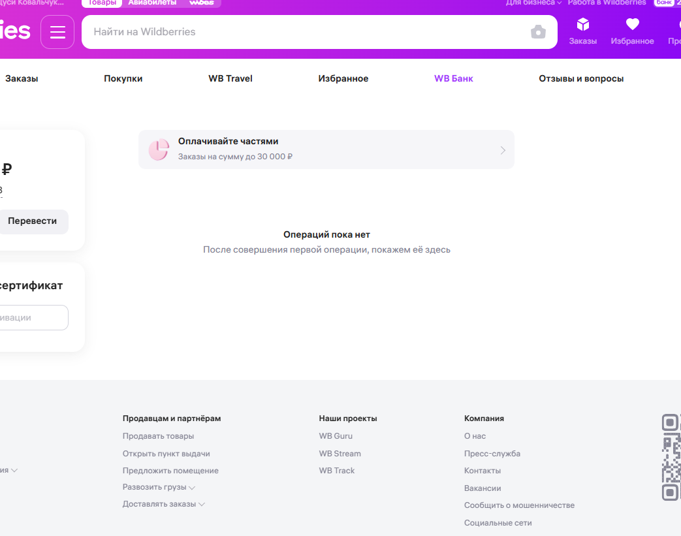This screenshot has height=536, width=681.
Task: Open the Покупки tab
Action: pyautogui.click(x=123, y=78)
